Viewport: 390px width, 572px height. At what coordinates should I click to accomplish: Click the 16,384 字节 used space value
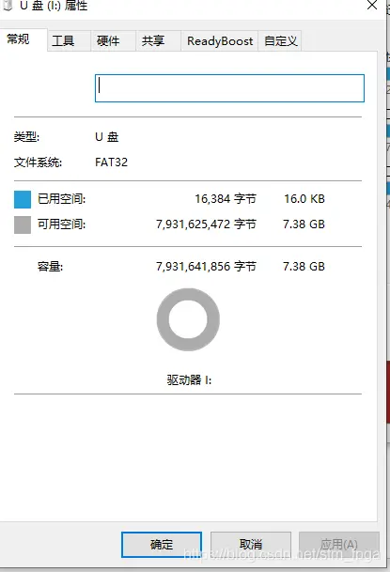coord(226,199)
